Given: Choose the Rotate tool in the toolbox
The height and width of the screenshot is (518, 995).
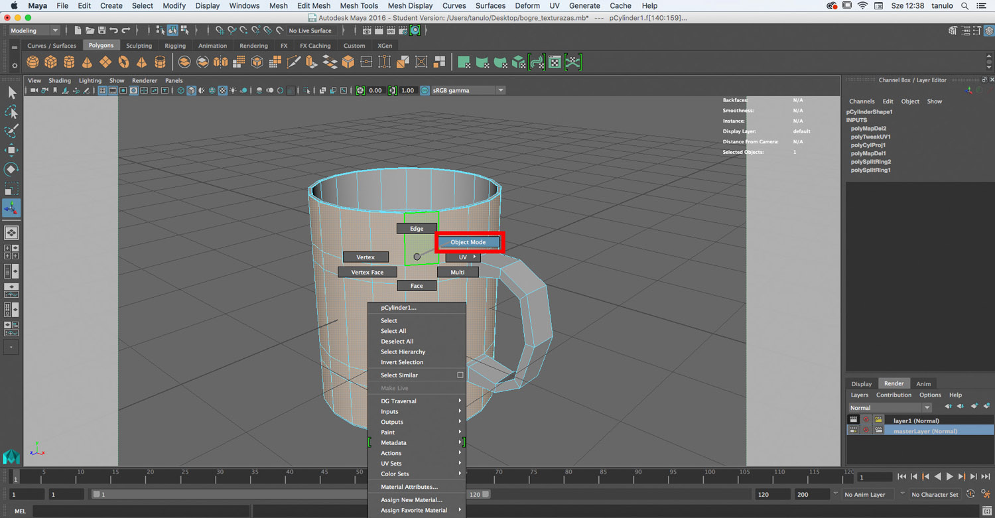Looking at the screenshot, I should [x=11, y=169].
